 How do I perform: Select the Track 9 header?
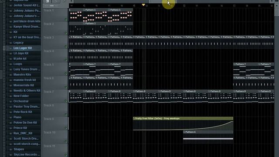(55, 123)
